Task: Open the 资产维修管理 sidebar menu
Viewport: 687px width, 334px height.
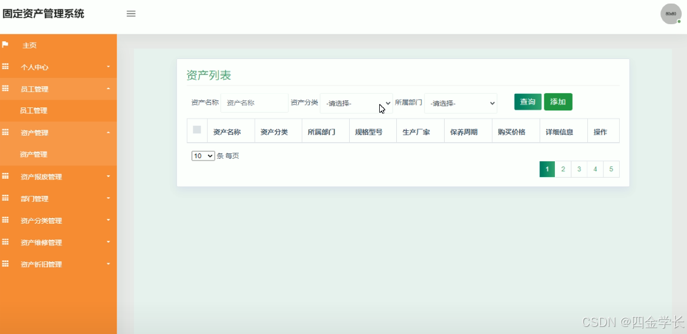Action: pyautogui.click(x=58, y=243)
